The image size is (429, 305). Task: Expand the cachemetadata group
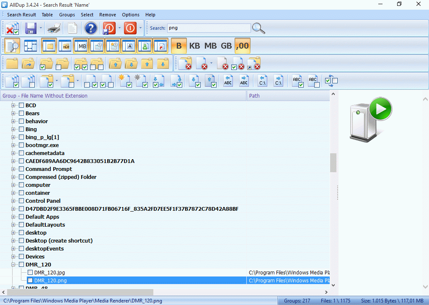pyautogui.click(x=13, y=153)
